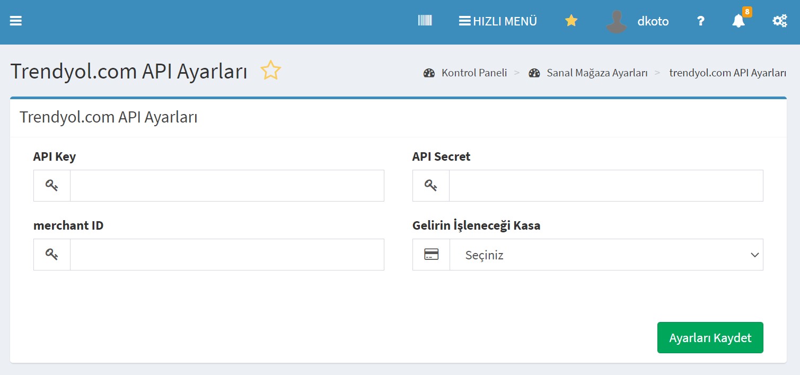Image resolution: width=800 pixels, height=375 pixels.
Task: Click the trendyol.com API Ayarları breadcrumb
Action: coord(727,73)
